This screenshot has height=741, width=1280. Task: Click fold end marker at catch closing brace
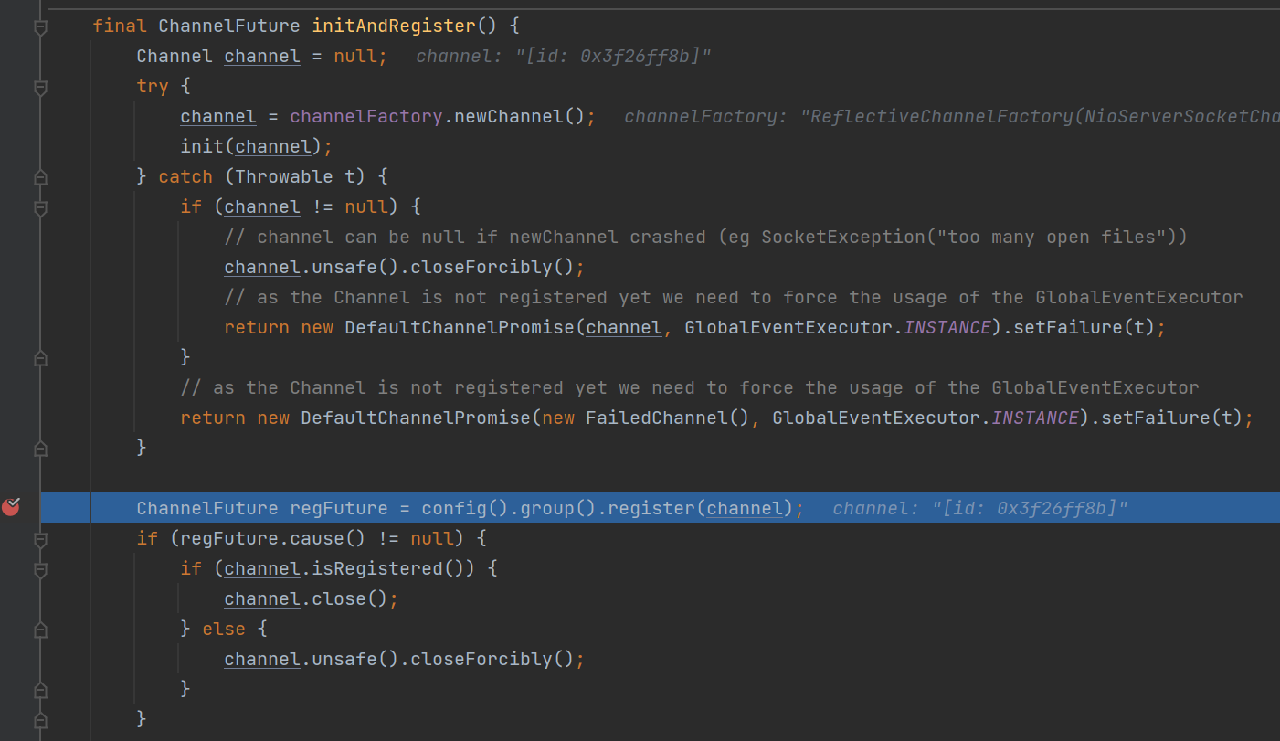[x=40, y=448]
